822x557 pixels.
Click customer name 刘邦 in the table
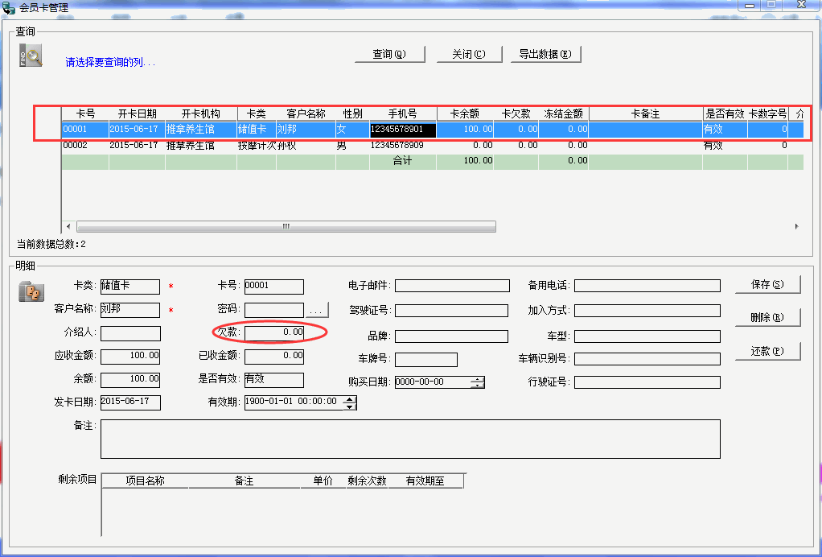tap(306, 129)
